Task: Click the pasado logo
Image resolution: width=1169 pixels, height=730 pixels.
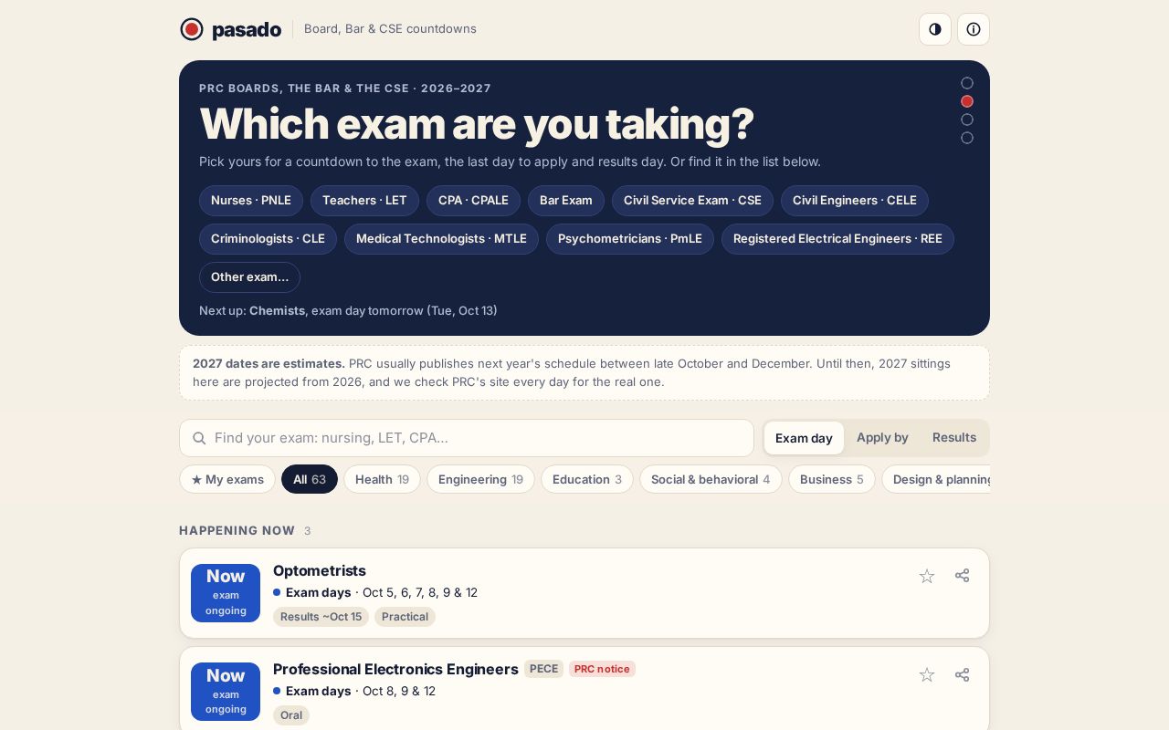Action: [x=230, y=29]
